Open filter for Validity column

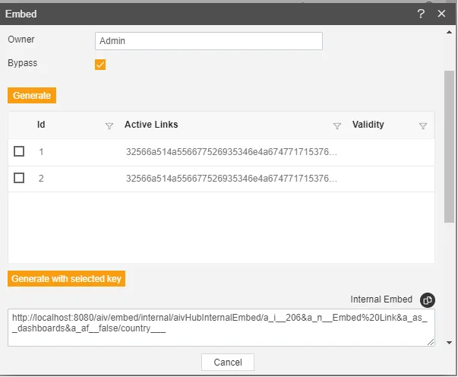(x=423, y=125)
